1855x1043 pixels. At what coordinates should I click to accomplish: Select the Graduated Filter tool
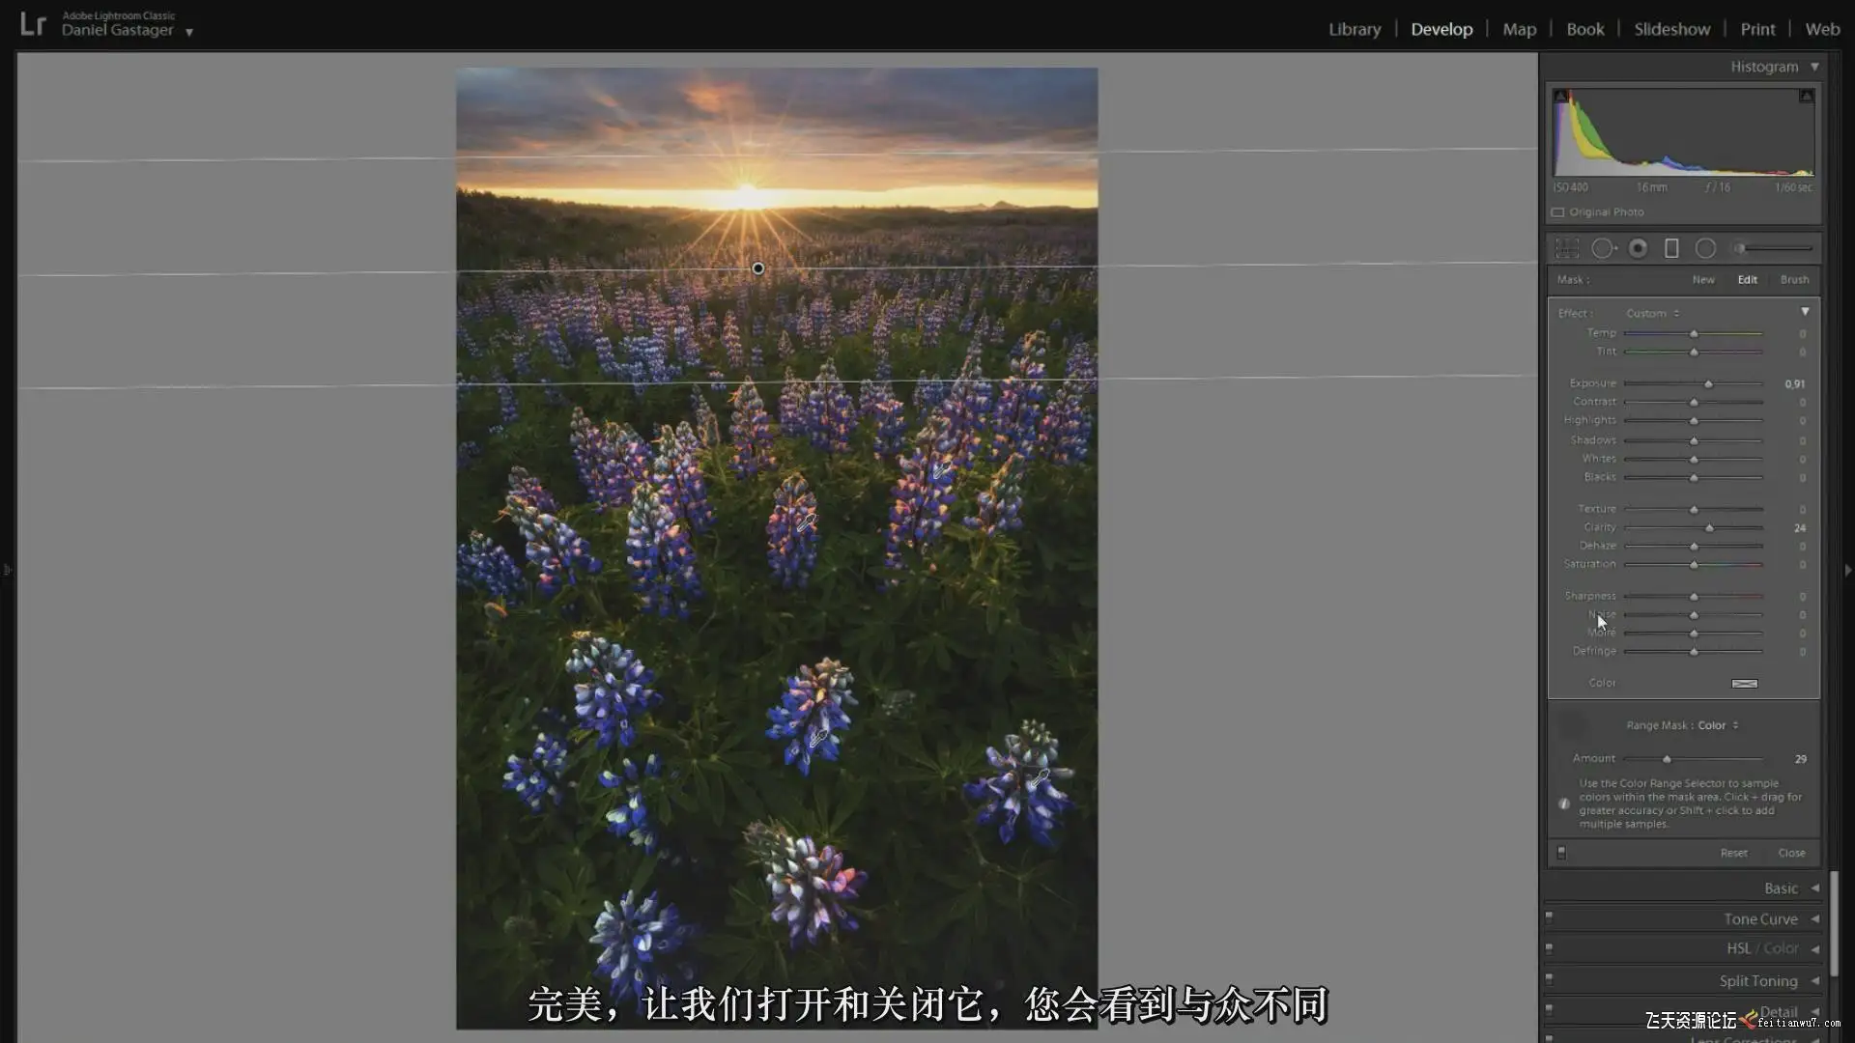coord(1671,249)
